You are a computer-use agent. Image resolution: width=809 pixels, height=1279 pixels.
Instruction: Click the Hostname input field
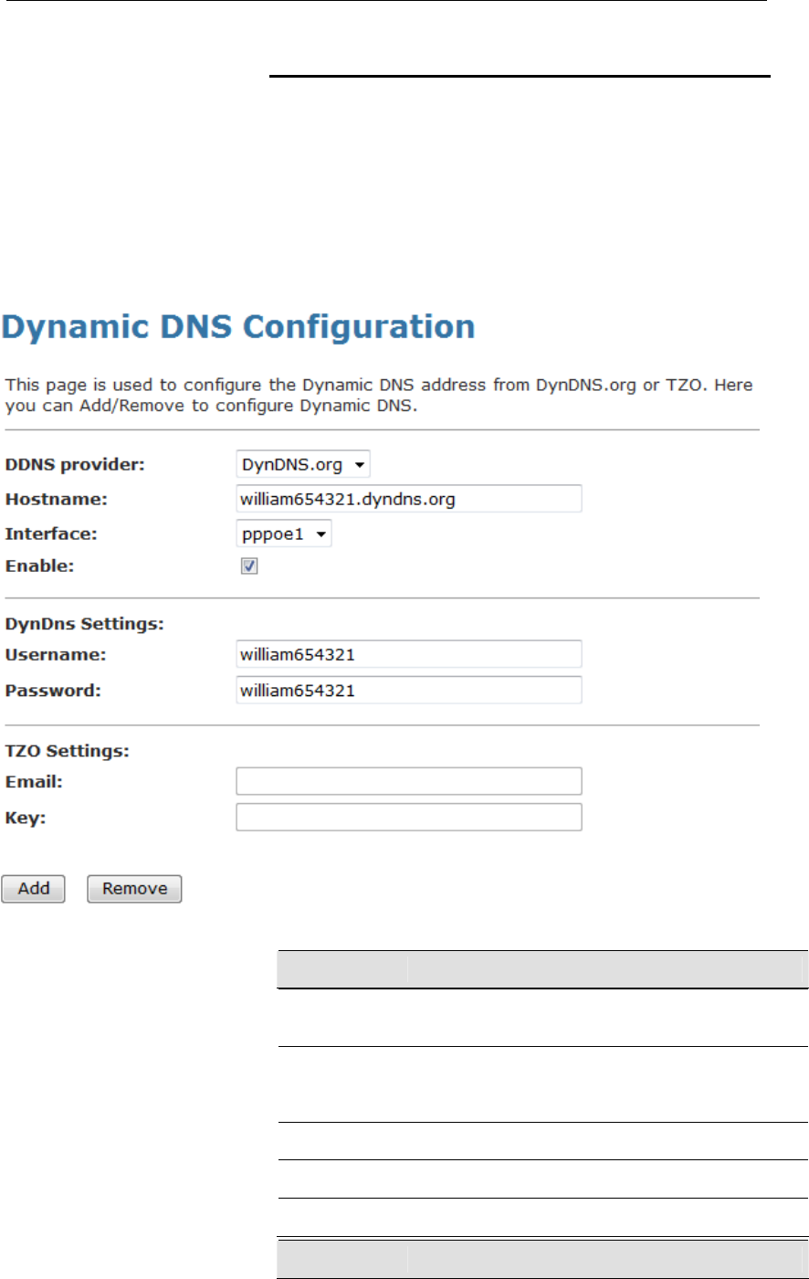[x=408, y=499]
